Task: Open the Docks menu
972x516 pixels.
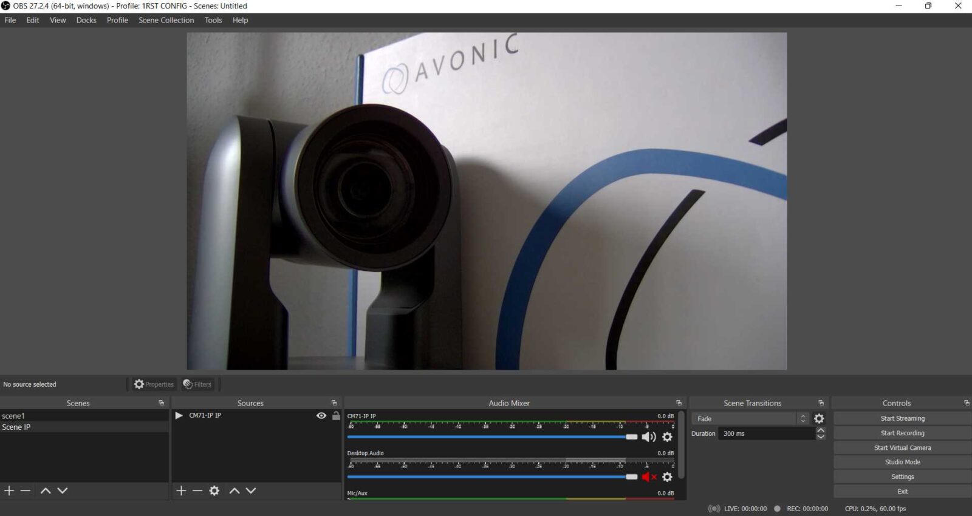Action: [86, 20]
